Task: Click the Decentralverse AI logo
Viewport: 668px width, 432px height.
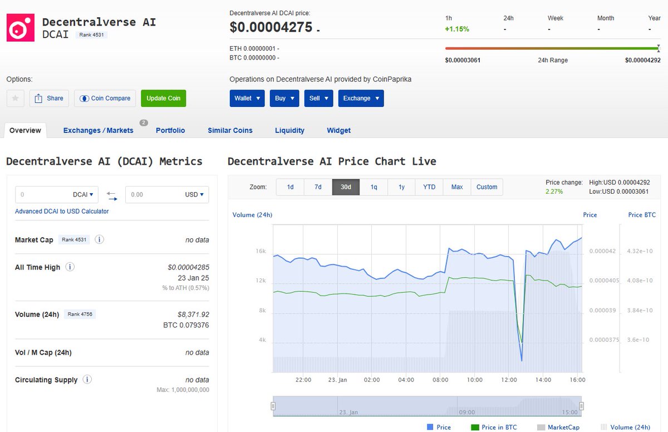Action: coord(20,26)
